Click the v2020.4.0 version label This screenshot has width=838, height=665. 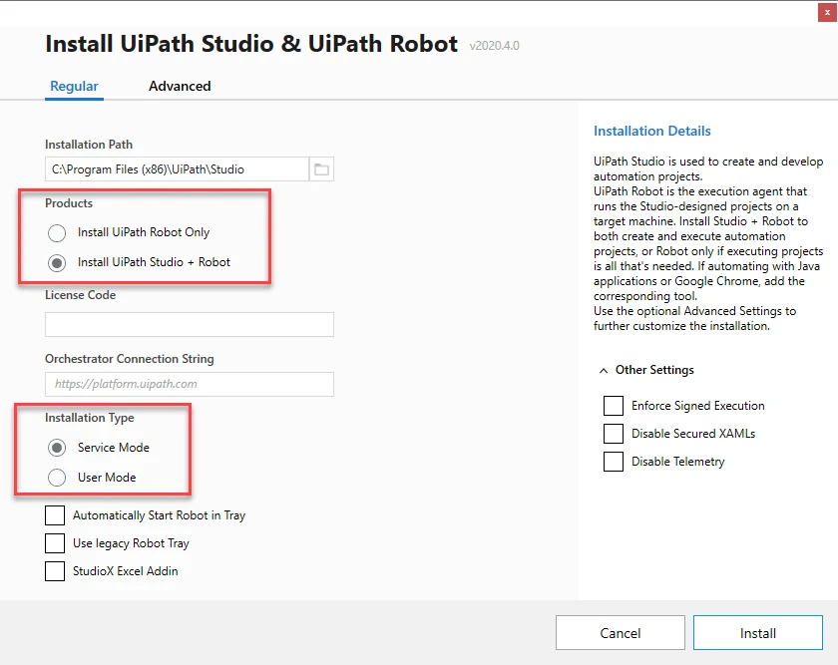point(495,46)
